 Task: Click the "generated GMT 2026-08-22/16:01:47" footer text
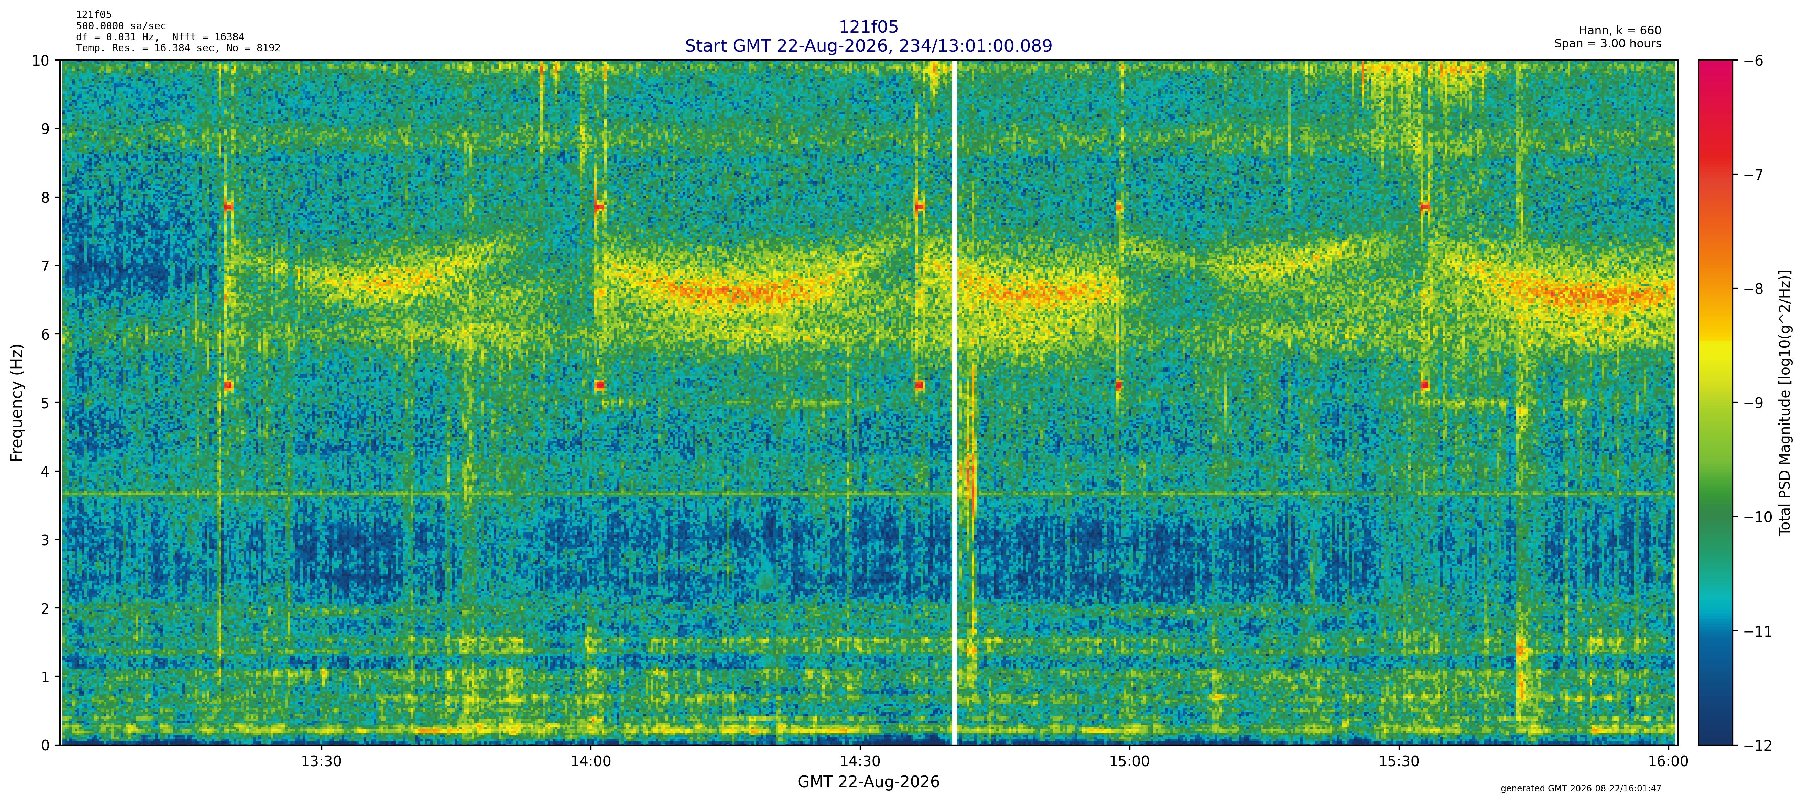click(x=1581, y=788)
